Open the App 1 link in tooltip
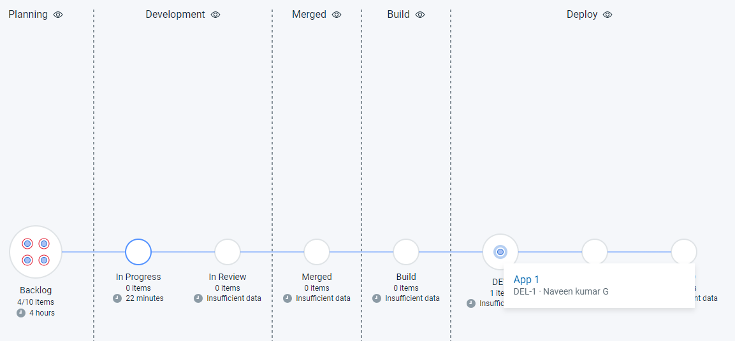This screenshot has height=341, width=735. tap(527, 280)
